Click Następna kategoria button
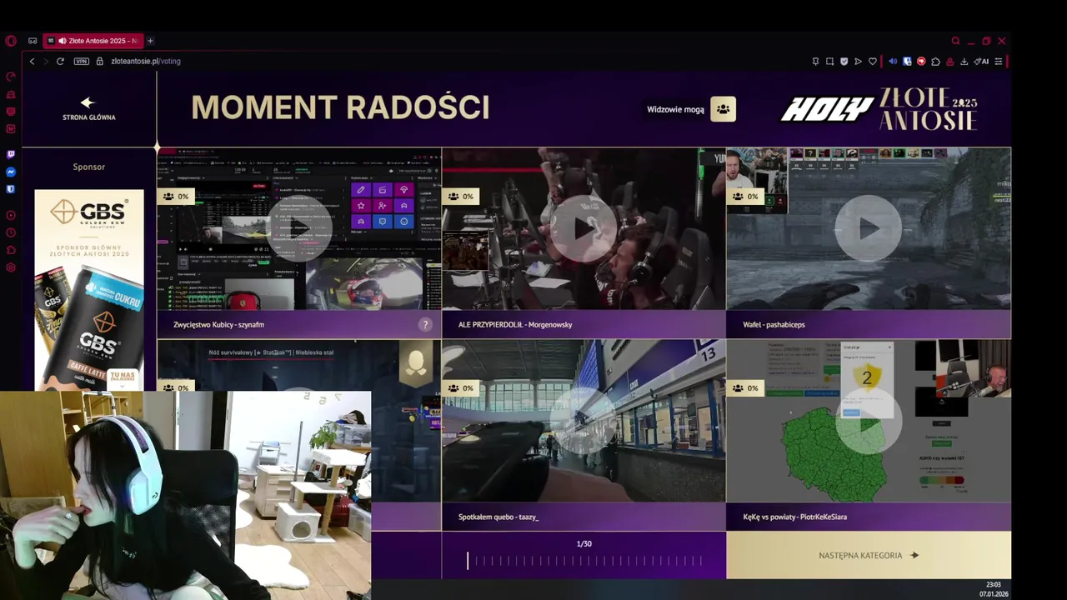 coord(869,555)
